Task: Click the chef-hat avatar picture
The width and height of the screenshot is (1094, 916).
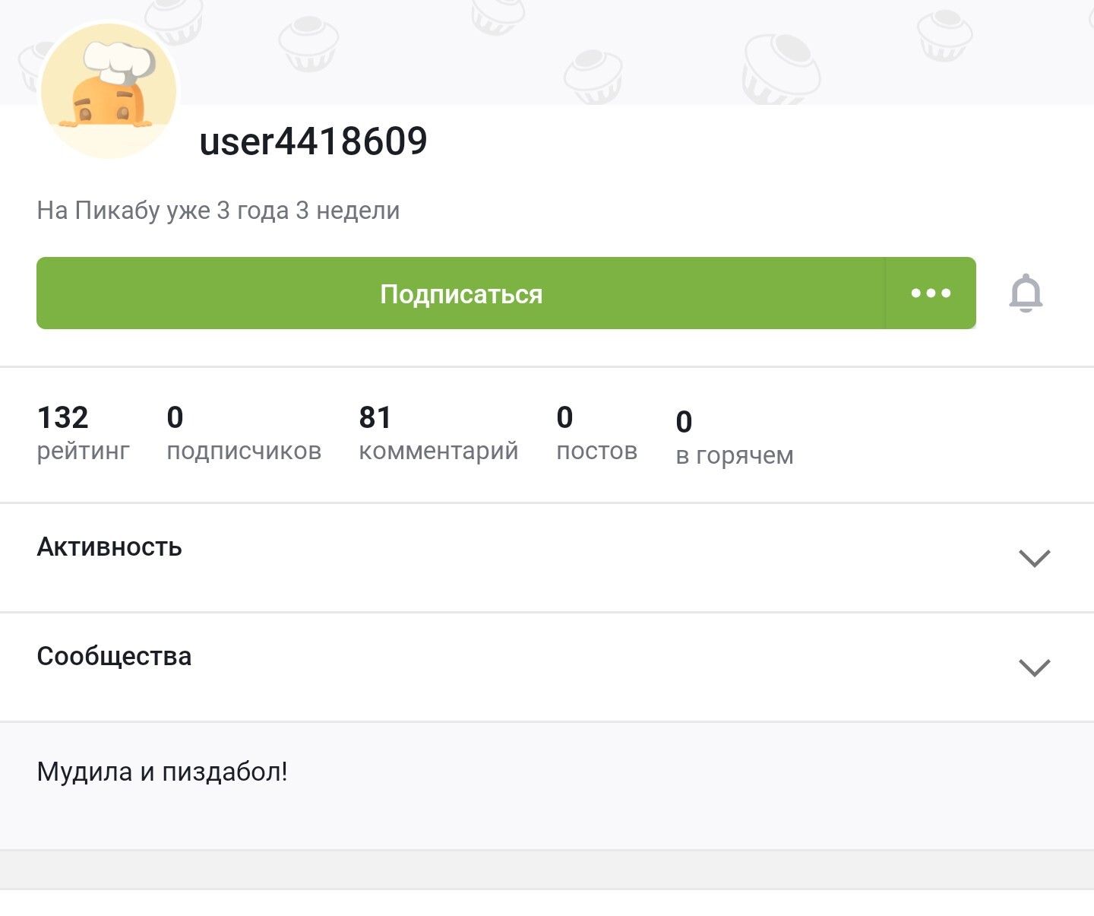Action: (109, 91)
